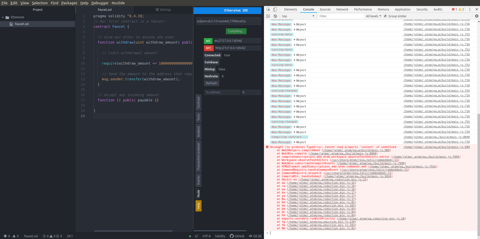This screenshot has width=480, height=239.
Task: Click the Ethereum folder icon in the Project tree
Action: click(x=7, y=17)
